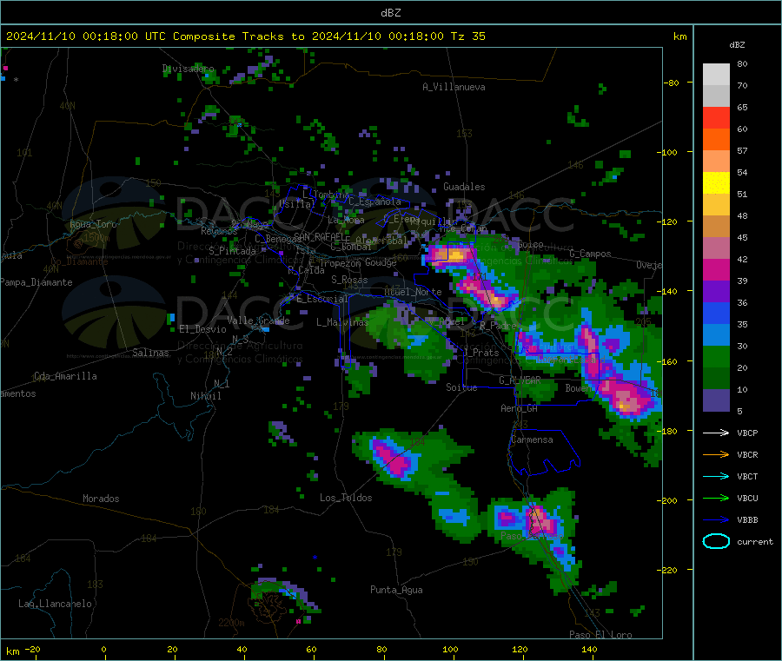The height and width of the screenshot is (661, 782).
Task: Click the A_Villanueva map label
Action: [x=454, y=87]
